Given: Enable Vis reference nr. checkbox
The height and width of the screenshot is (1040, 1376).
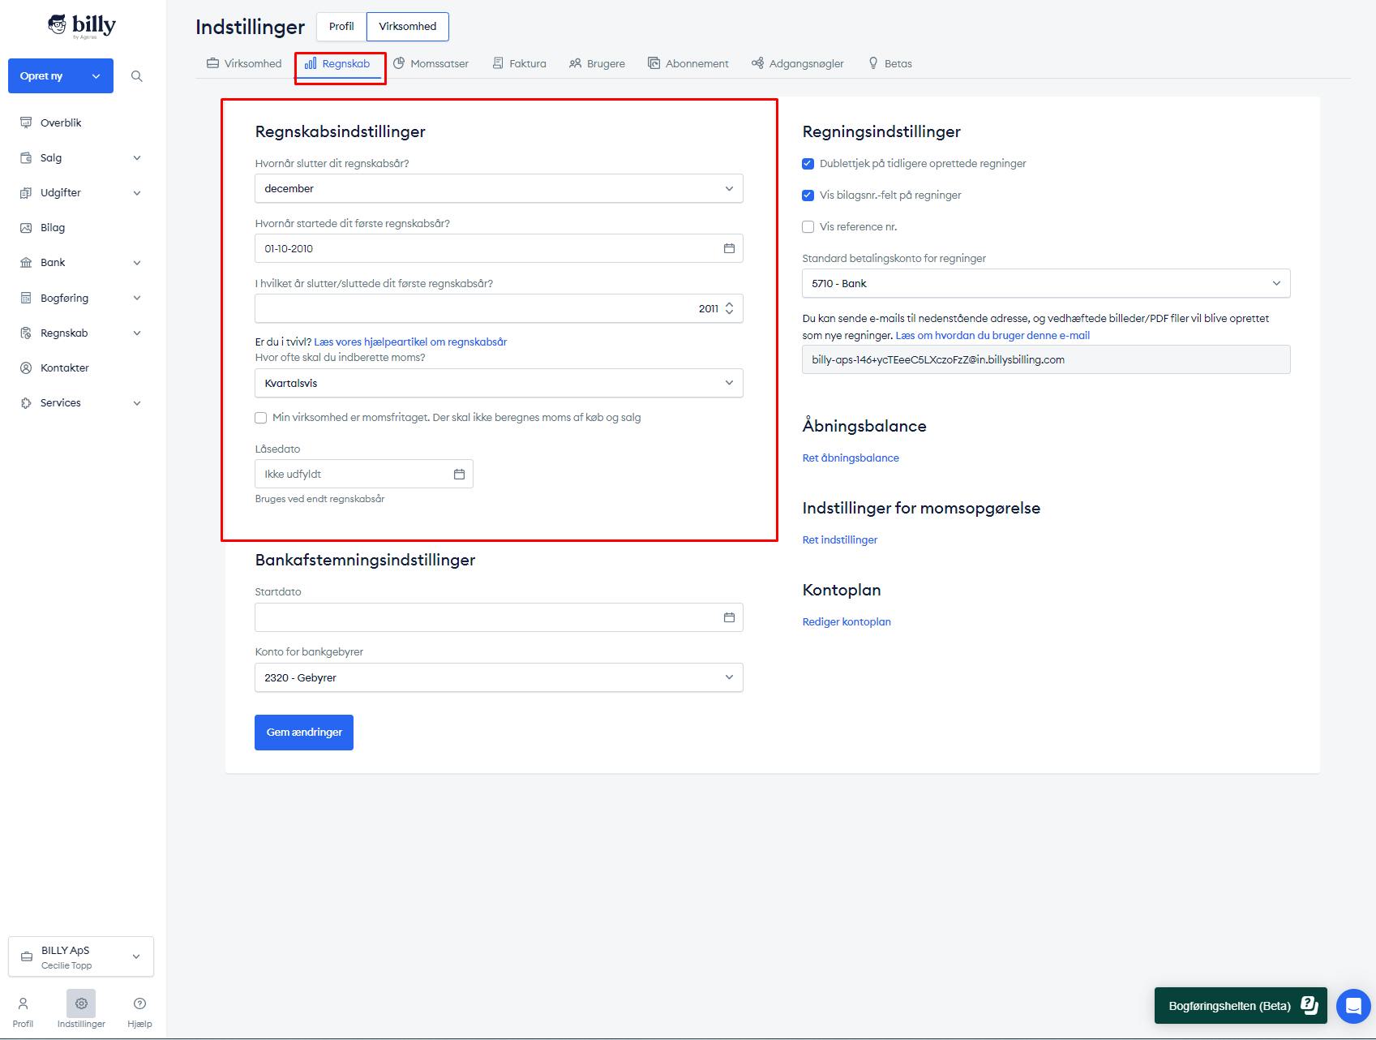Looking at the screenshot, I should click(x=808, y=227).
